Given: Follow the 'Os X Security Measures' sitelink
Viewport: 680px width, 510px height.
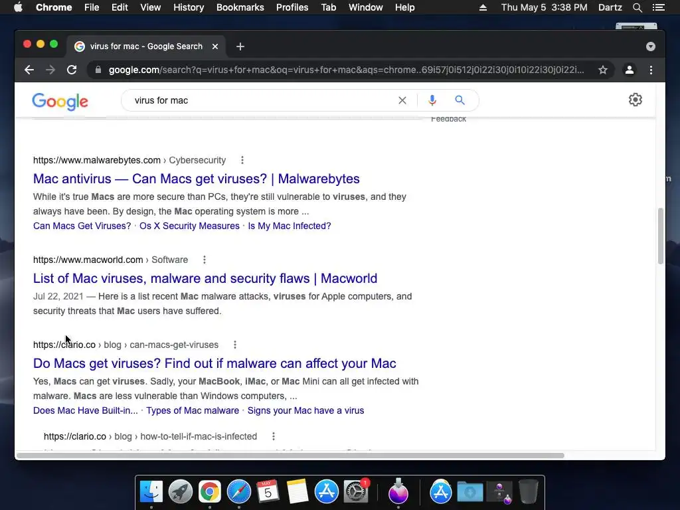Looking at the screenshot, I should tap(189, 226).
